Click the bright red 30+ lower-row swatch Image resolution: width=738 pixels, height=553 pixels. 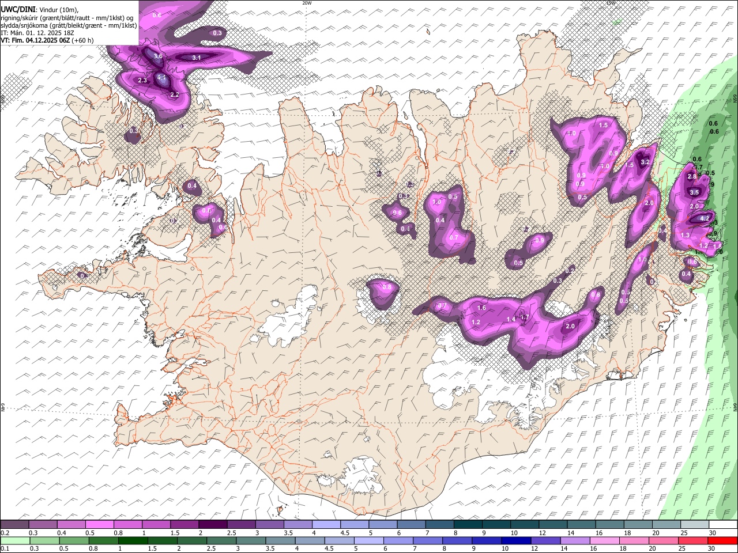pyautogui.click(x=722, y=541)
